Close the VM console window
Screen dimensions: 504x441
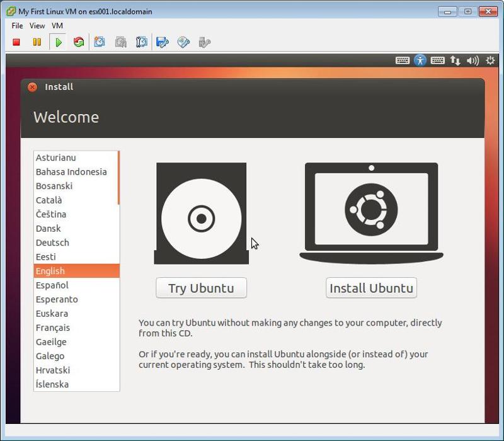point(488,11)
